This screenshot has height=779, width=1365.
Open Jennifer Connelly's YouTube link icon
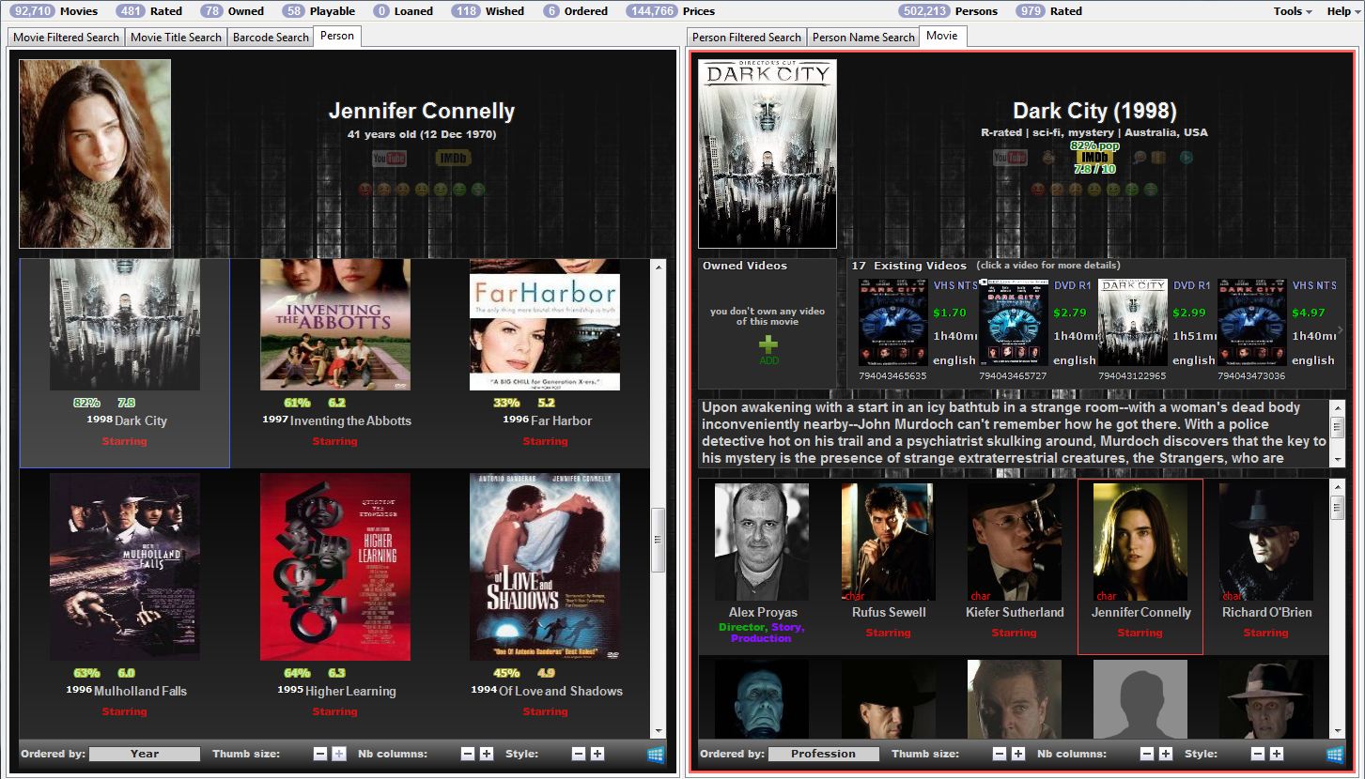(388, 158)
